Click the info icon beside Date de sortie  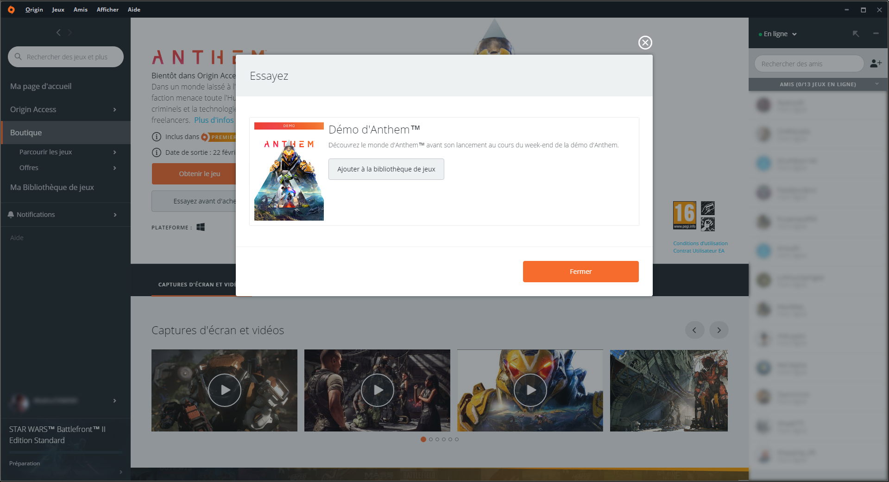click(157, 152)
